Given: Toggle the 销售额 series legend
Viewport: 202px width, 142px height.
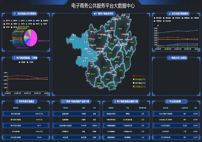Looking at the screenshot, I should coord(22,62).
